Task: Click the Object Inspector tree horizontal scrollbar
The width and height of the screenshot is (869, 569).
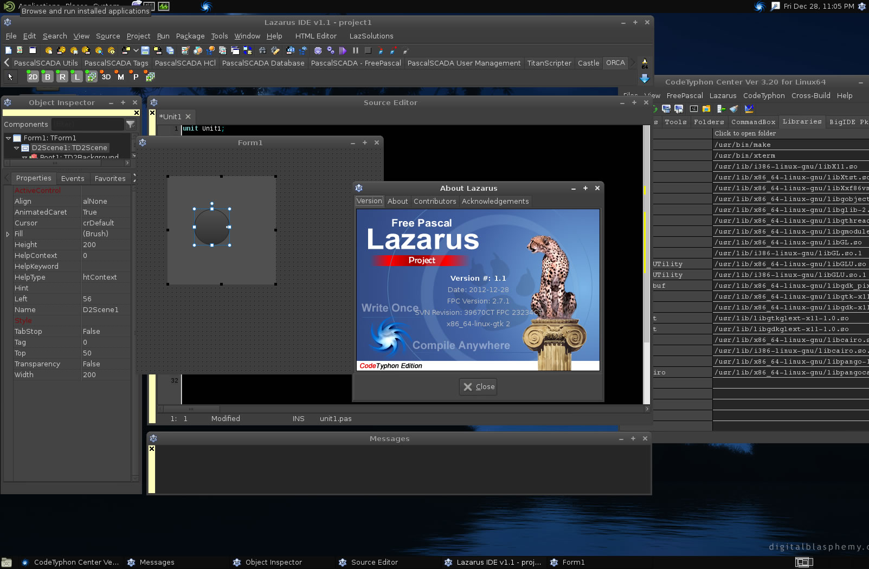Action: [x=67, y=163]
